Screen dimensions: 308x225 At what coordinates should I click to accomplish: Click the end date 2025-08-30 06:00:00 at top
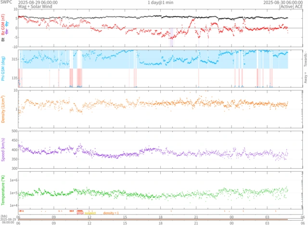[x=283, y=2]
